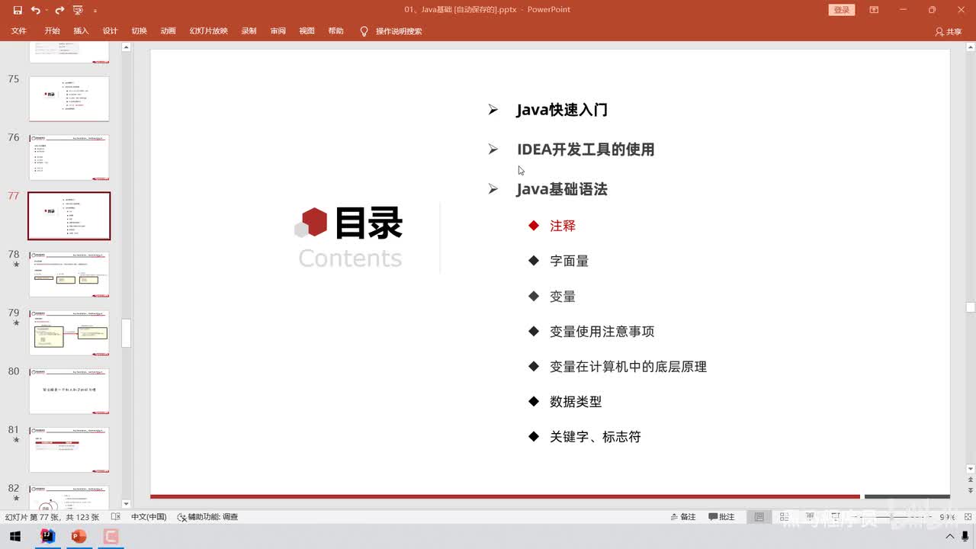Select slide 76 thumbnail
Screen dimensions: 976x549
click(x=69, y=157)
